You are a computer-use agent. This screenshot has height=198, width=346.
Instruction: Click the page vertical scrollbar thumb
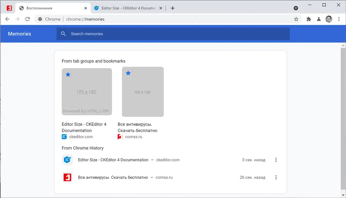[x=343, y=118]
